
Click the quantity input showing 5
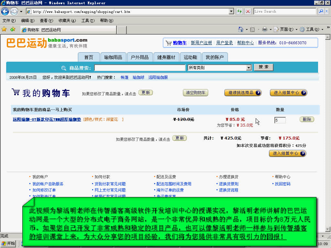(280, 120)
